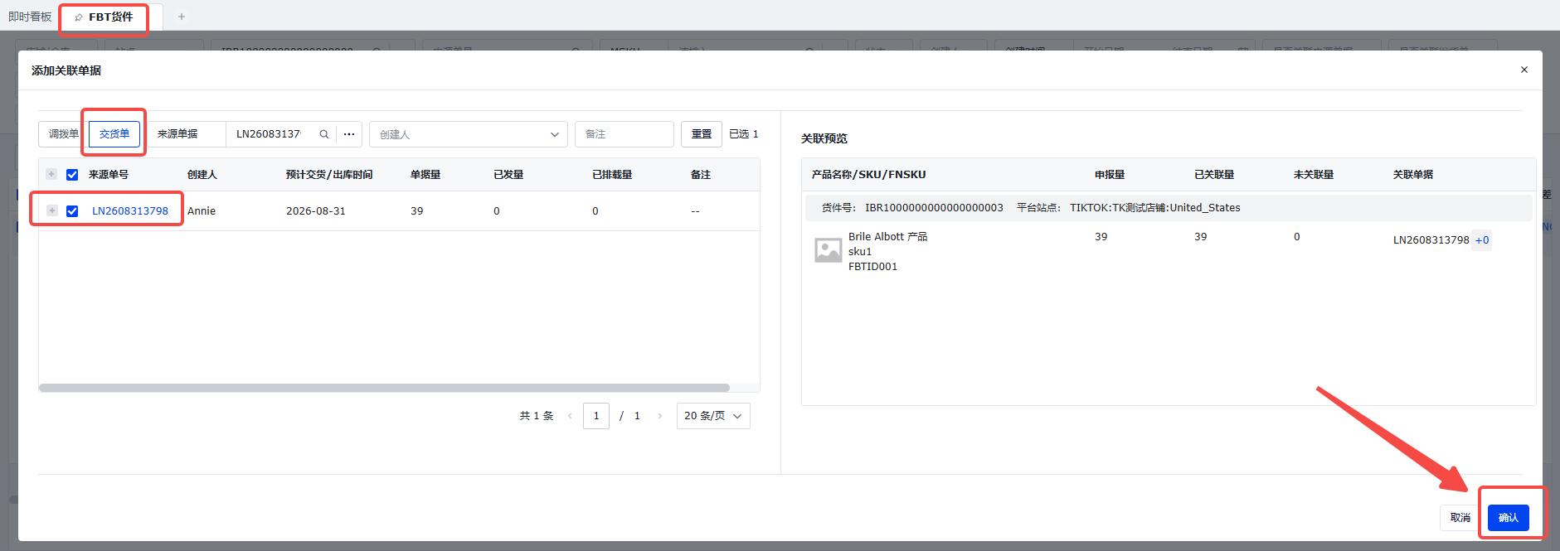Click the 已选 1 selection count

pyautogui.click(x=744, y=134)
